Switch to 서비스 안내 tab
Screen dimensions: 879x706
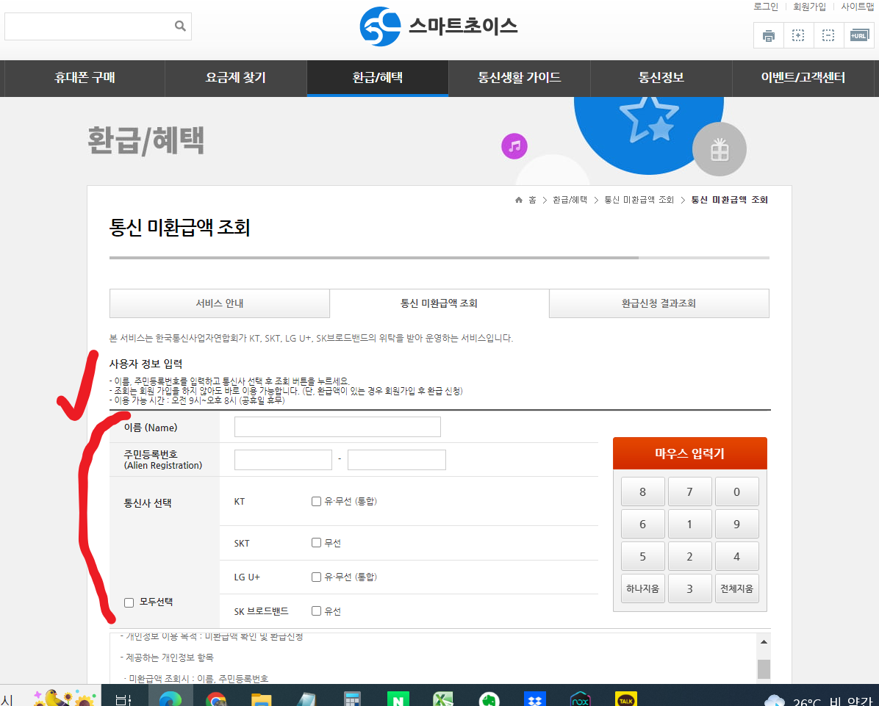[219, 303]
